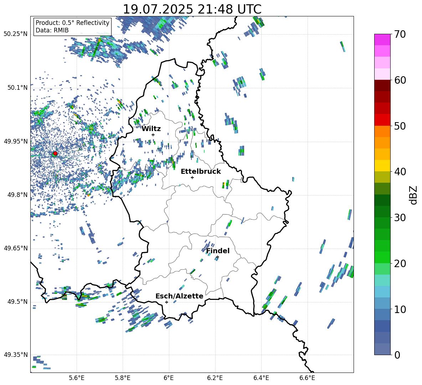The width and height of the screenshot is (422, 385).
Task: Click the 5.6°E longitude label
Action: [x=77, y=378]
